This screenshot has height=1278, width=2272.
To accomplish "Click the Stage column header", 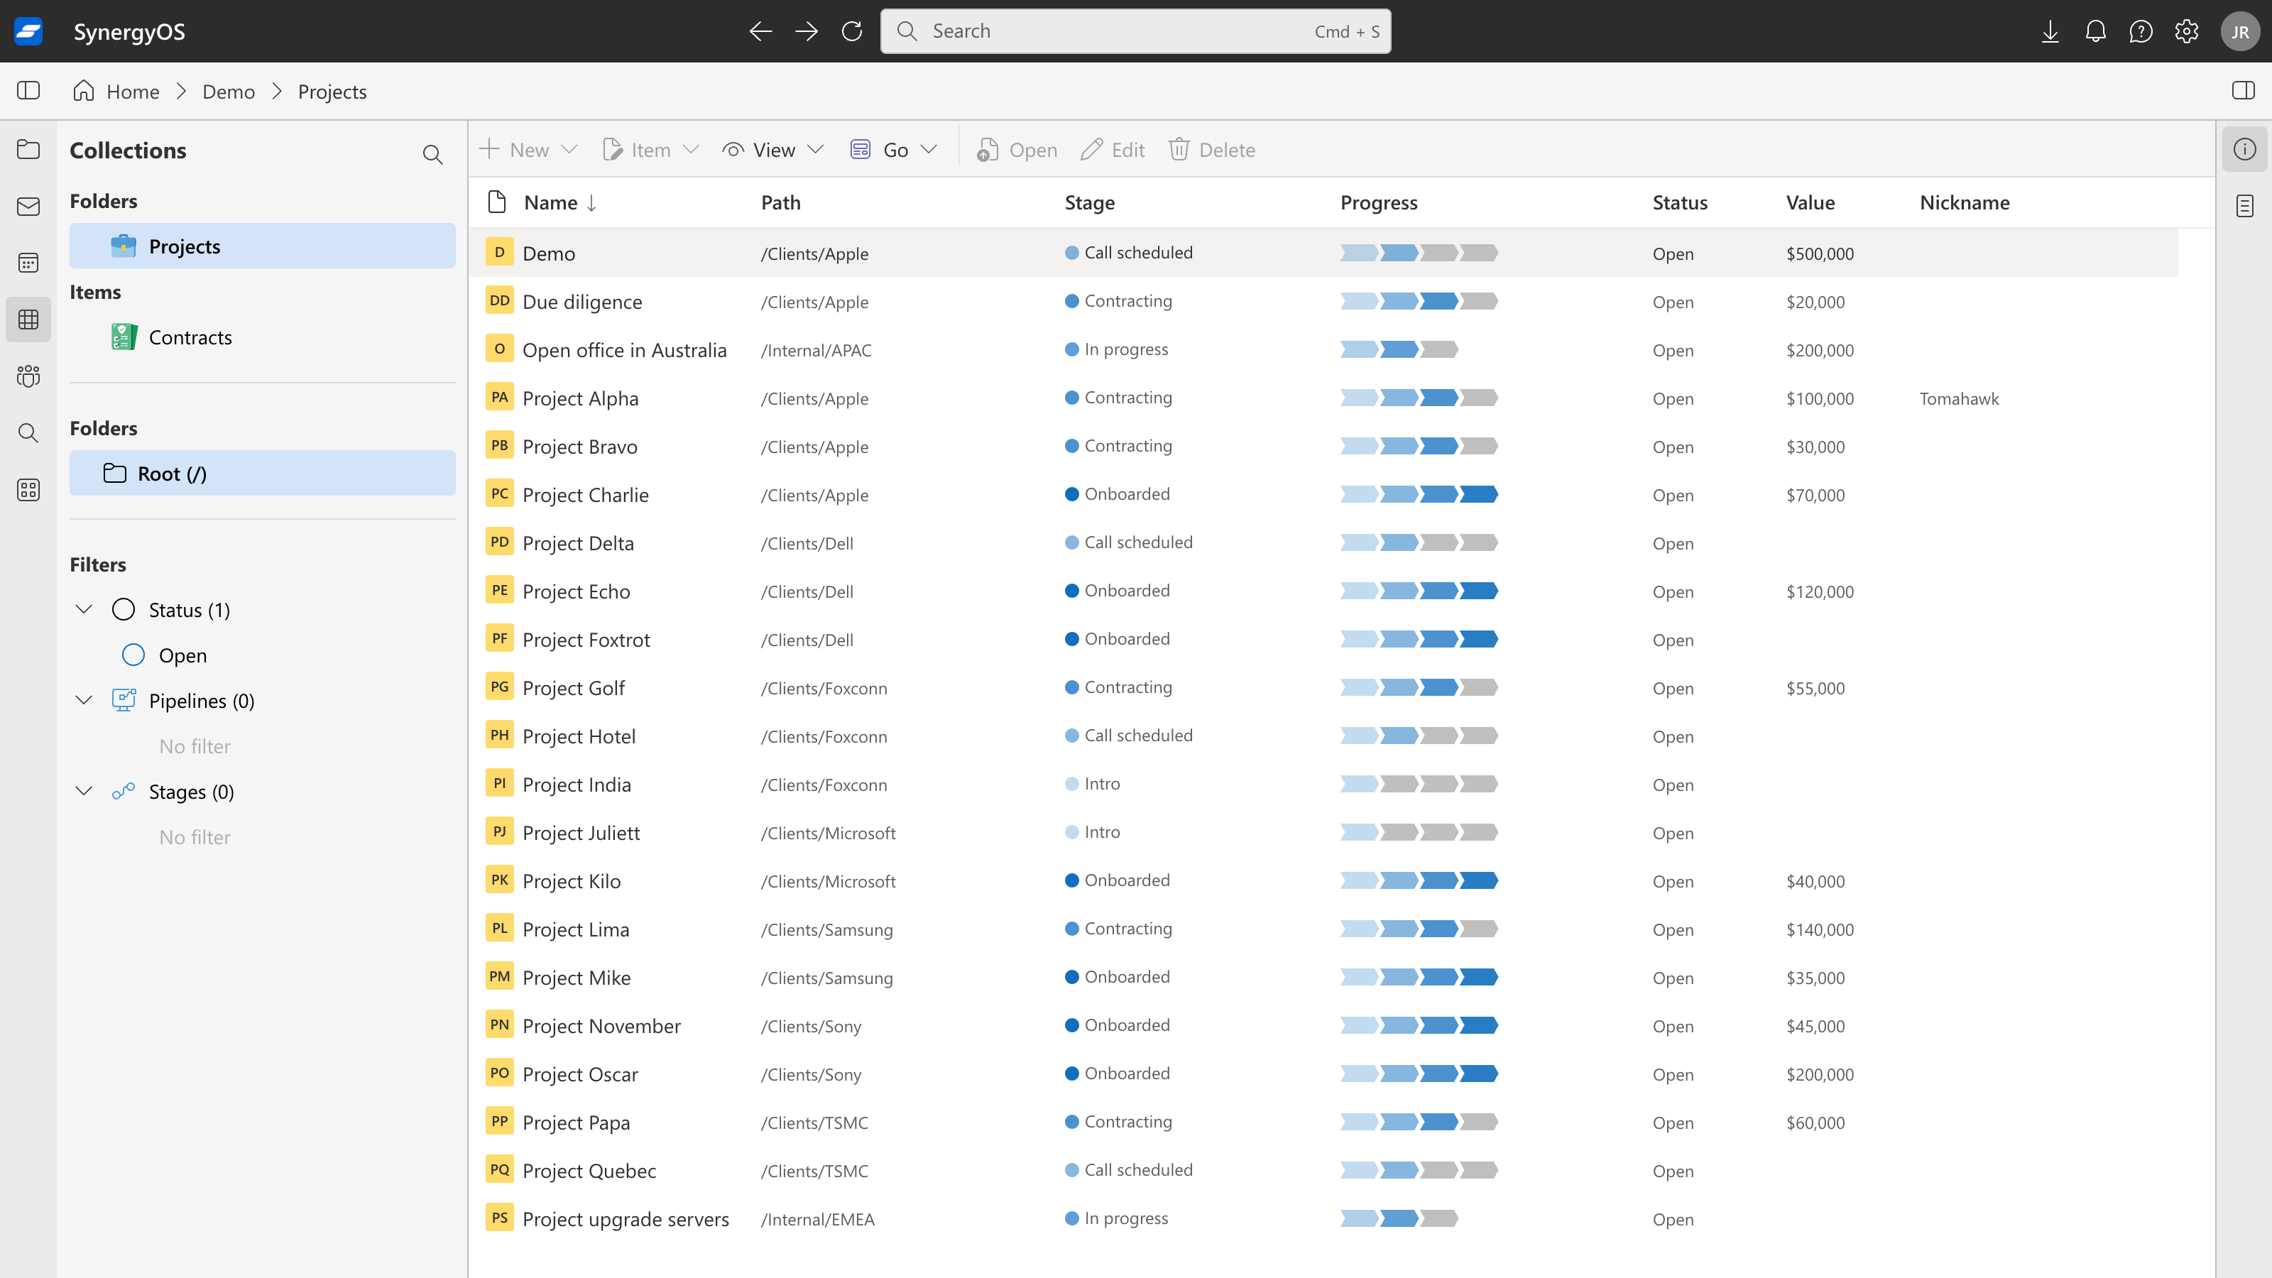I will [1089, 203].
